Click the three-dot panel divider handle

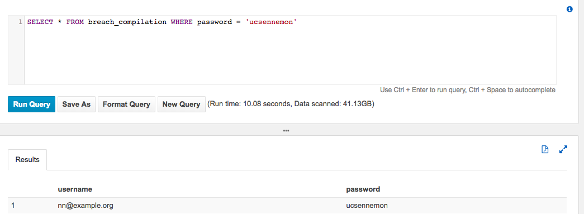pos(286,131)
